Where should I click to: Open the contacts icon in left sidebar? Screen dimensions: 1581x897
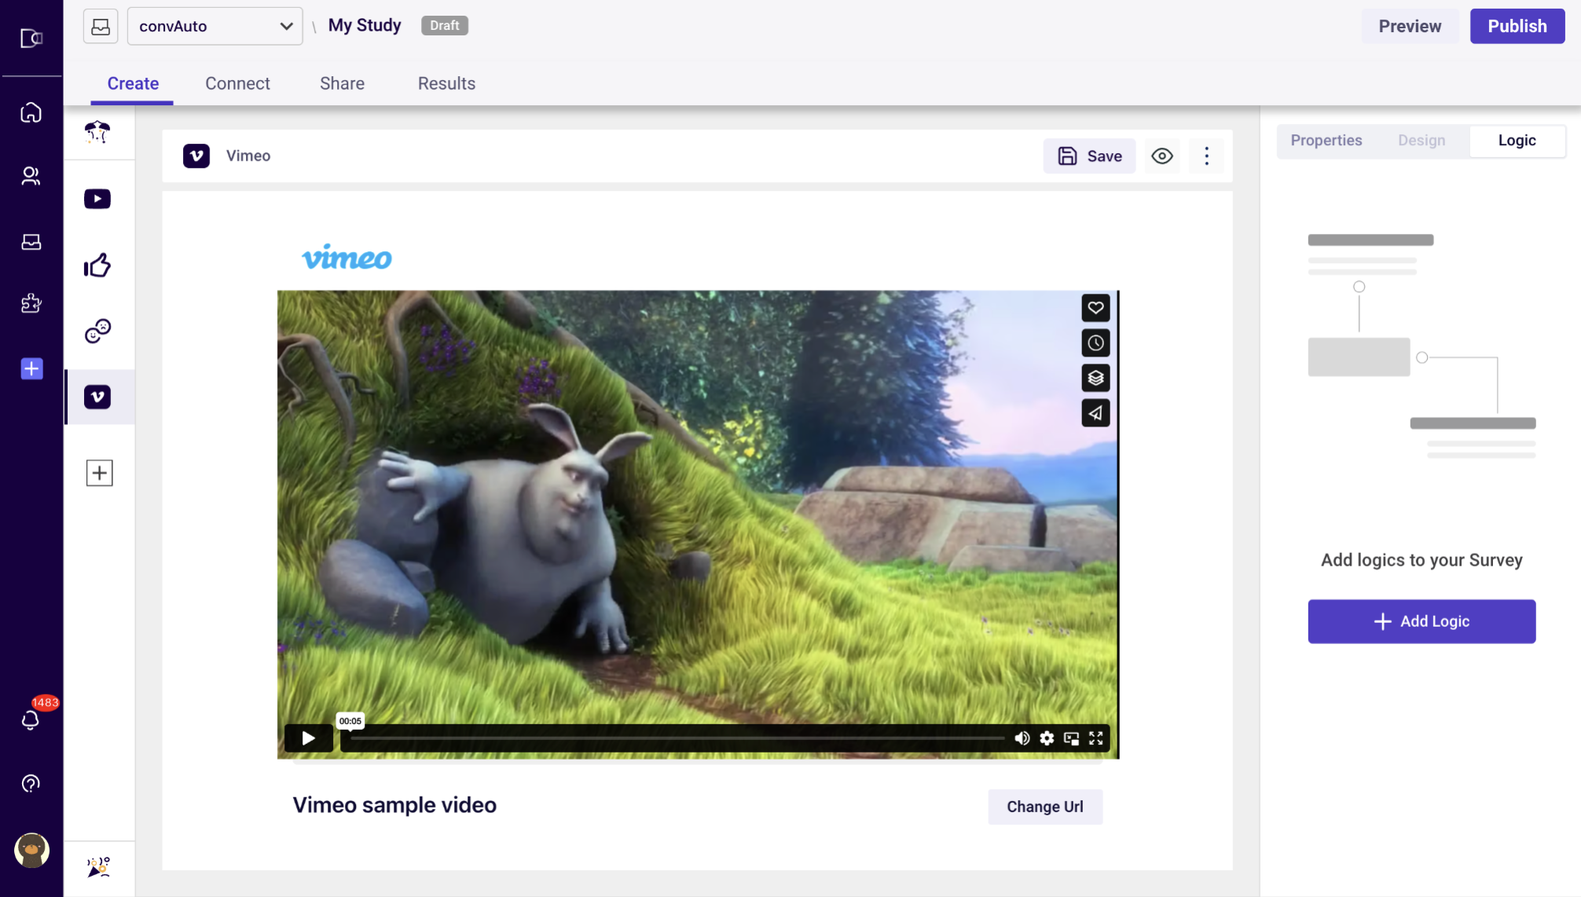click(31, 176)
